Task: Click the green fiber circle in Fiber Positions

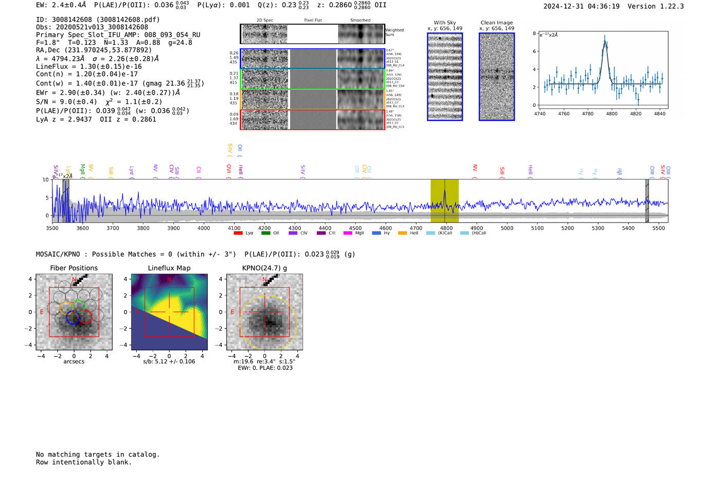Action: point(78,305)
